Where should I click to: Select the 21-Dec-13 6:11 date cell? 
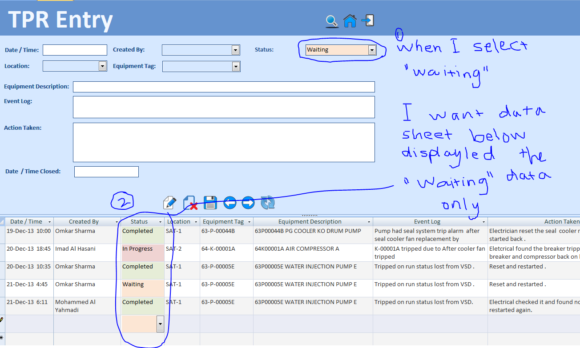(x=29, y=306)
